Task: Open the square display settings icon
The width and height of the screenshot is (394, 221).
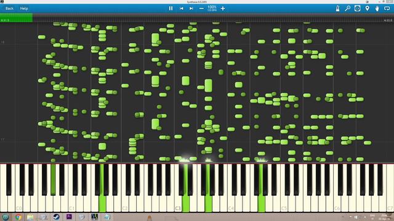Action: click(357, 8)
